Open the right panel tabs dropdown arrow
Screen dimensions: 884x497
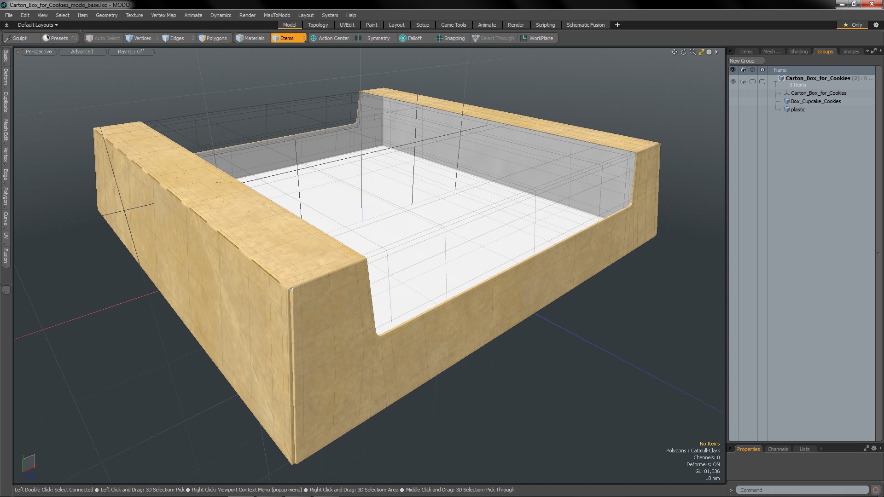point(867,52)
